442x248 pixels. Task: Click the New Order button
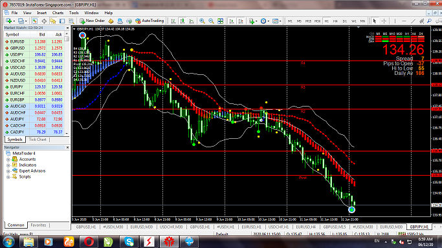pos(92,21)
